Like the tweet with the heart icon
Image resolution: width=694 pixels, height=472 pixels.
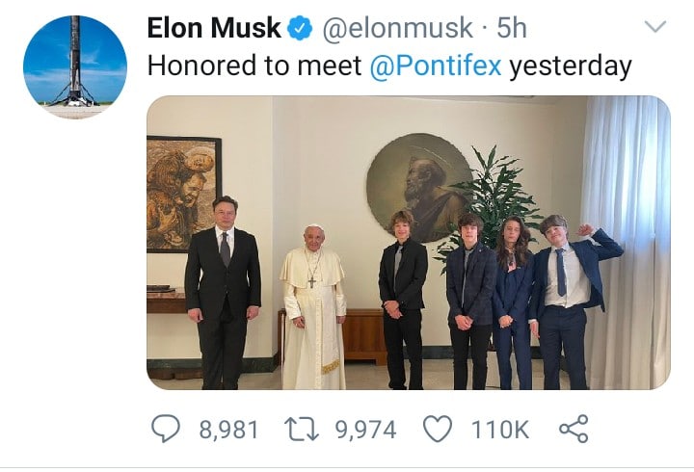[x=437, y=429]
